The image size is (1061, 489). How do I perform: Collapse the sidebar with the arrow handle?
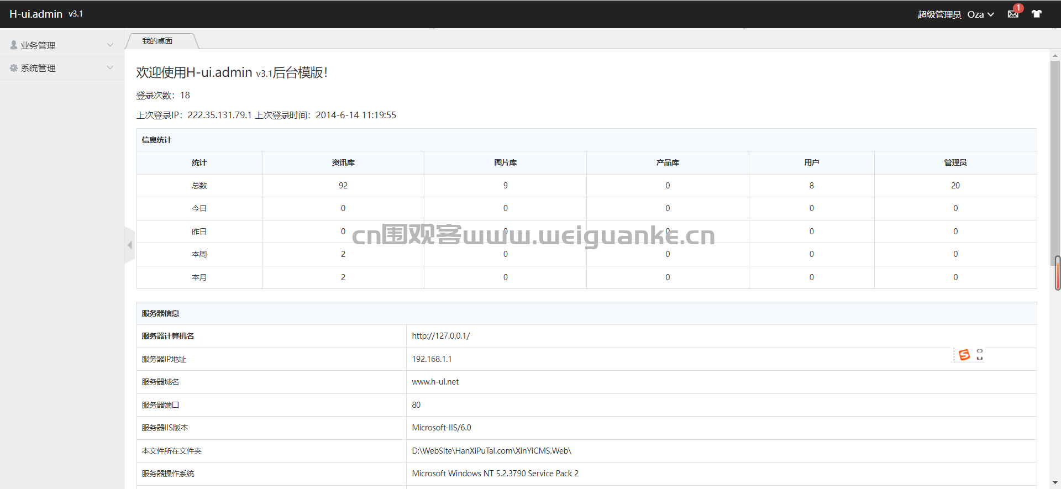(130, 245)
